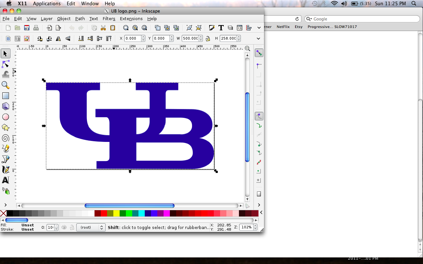The width and height of the screenshot is (423, 264).
Task: Activate the Pencil freehand tool
Action: tap(5, 148)
